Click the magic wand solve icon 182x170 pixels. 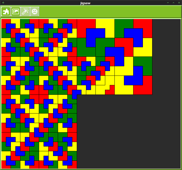click(25, 11)
